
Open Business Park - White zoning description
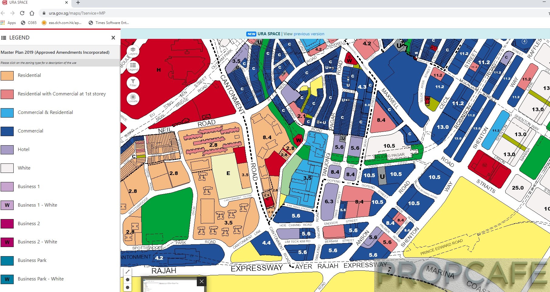point(41,279)
